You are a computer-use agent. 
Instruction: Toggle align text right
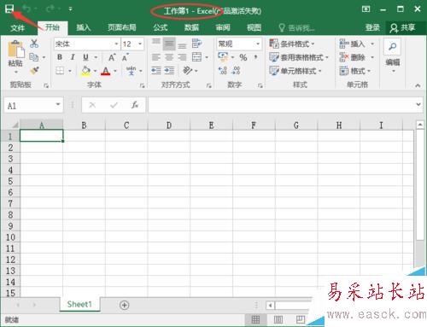point(182,57)
